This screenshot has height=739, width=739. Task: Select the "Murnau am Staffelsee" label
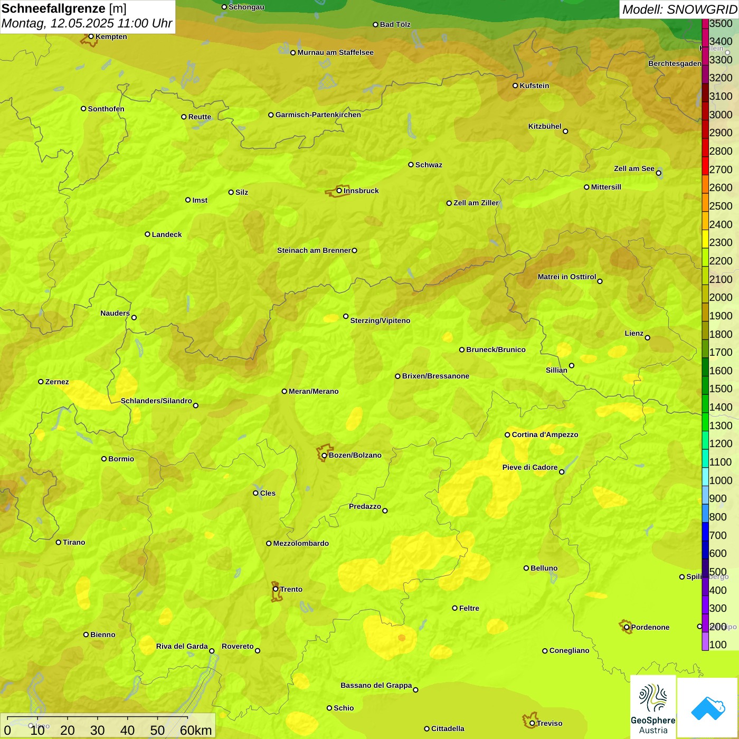pyautogui.click(x=335, y=52)
